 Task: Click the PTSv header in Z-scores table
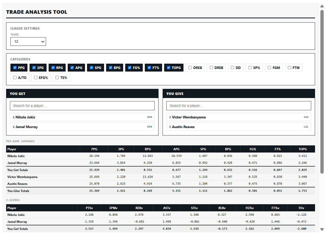coord(89,208)
